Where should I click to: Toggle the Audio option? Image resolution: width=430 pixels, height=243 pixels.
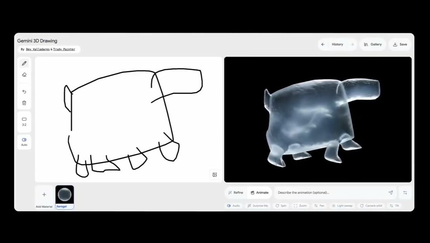(234, 206)
